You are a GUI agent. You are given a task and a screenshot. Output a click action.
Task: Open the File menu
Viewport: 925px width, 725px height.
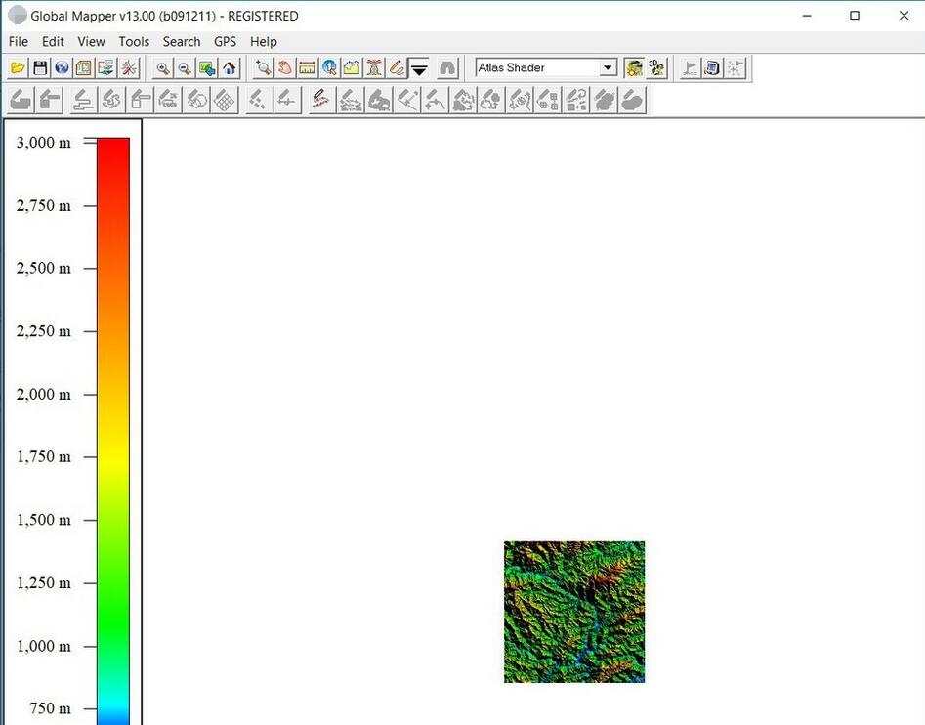pyautogui.click(x=18, y=41)
